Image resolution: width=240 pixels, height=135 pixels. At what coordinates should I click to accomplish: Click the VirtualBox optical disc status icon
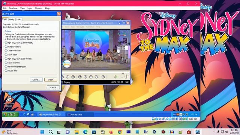point(157,119)
